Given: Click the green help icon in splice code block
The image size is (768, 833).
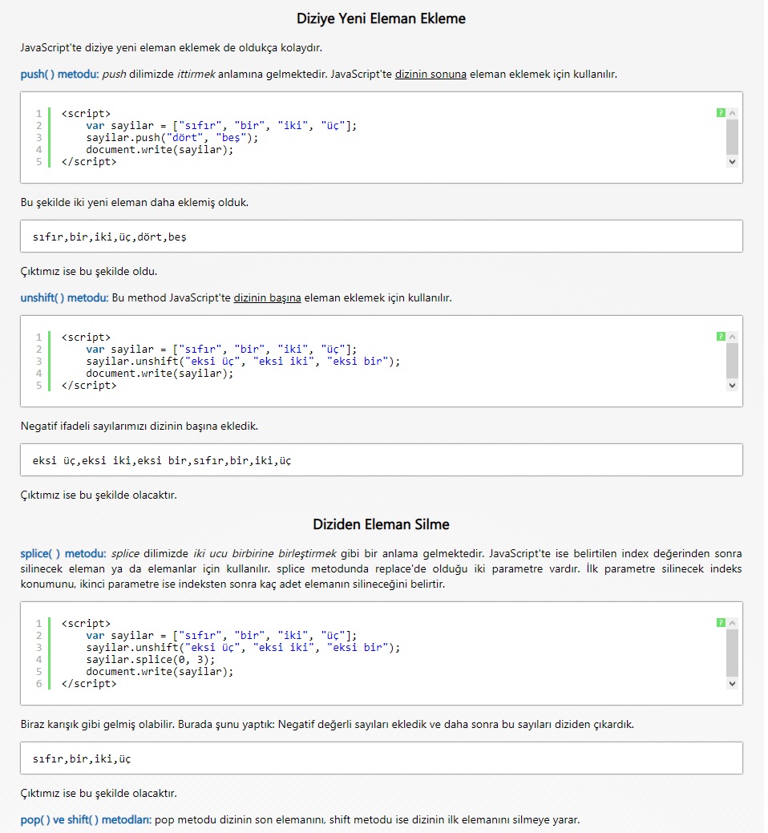Looking at the screenshot, I should click(721, 623).
